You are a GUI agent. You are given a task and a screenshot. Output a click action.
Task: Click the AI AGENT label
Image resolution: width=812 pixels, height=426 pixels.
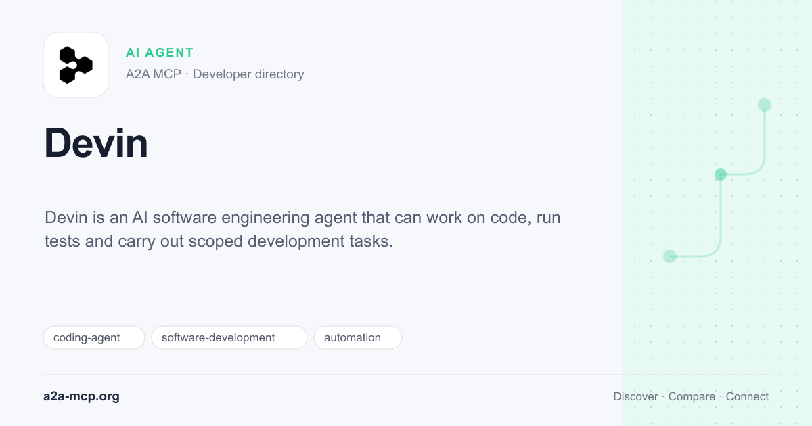pyautogui.click(x=160, y=53)
